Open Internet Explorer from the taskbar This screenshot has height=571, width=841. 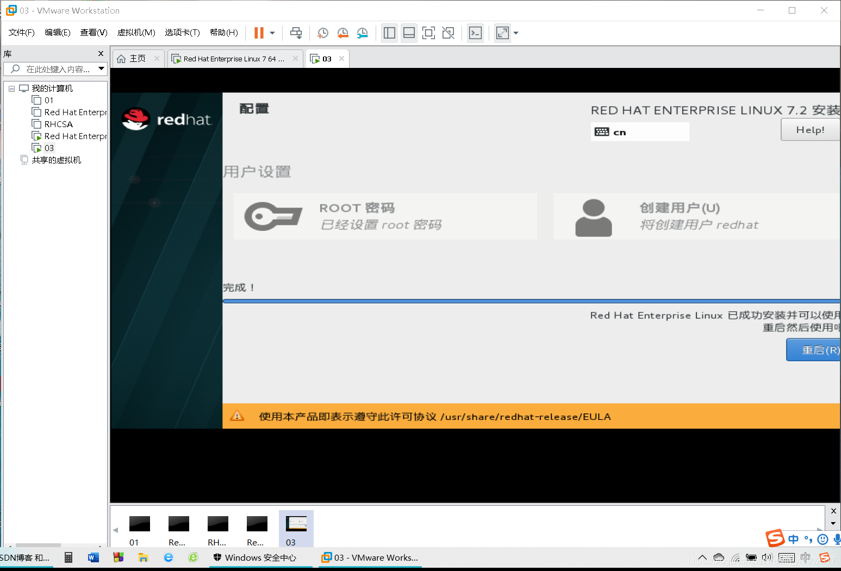169,557
